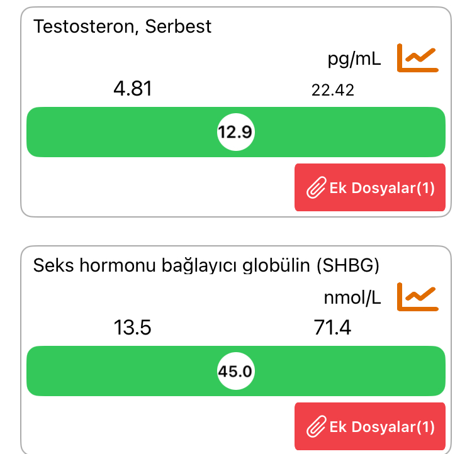Screen dimensions: 472x454
Task: Tap the lower limit value 4.81
Action: tap(133, 89)
